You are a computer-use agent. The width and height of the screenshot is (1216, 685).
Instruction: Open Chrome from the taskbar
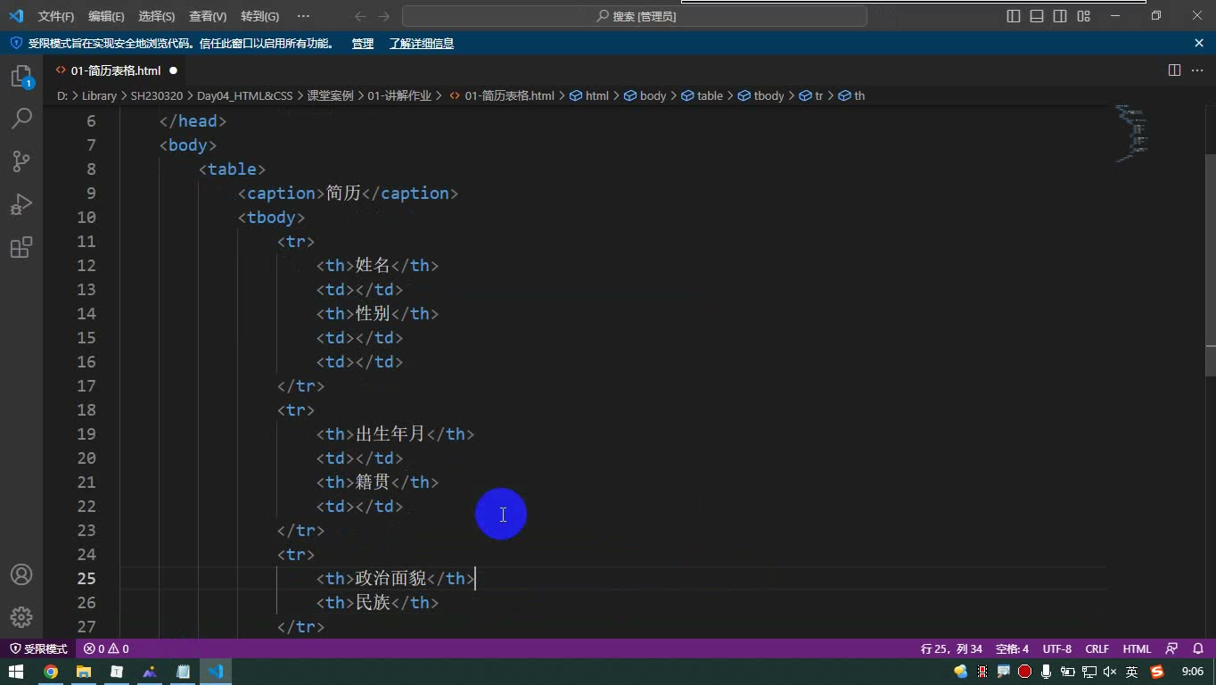51,672
